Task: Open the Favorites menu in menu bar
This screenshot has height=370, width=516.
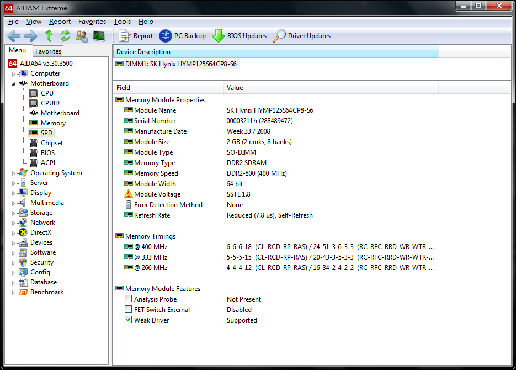Action: tap(92, 22)
